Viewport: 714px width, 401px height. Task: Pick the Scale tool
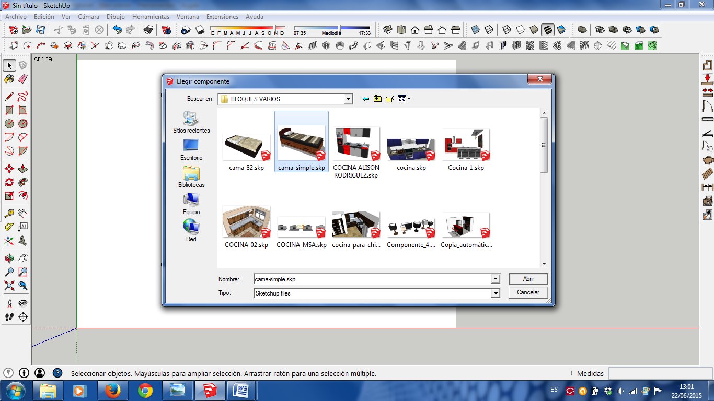[9, 196]
